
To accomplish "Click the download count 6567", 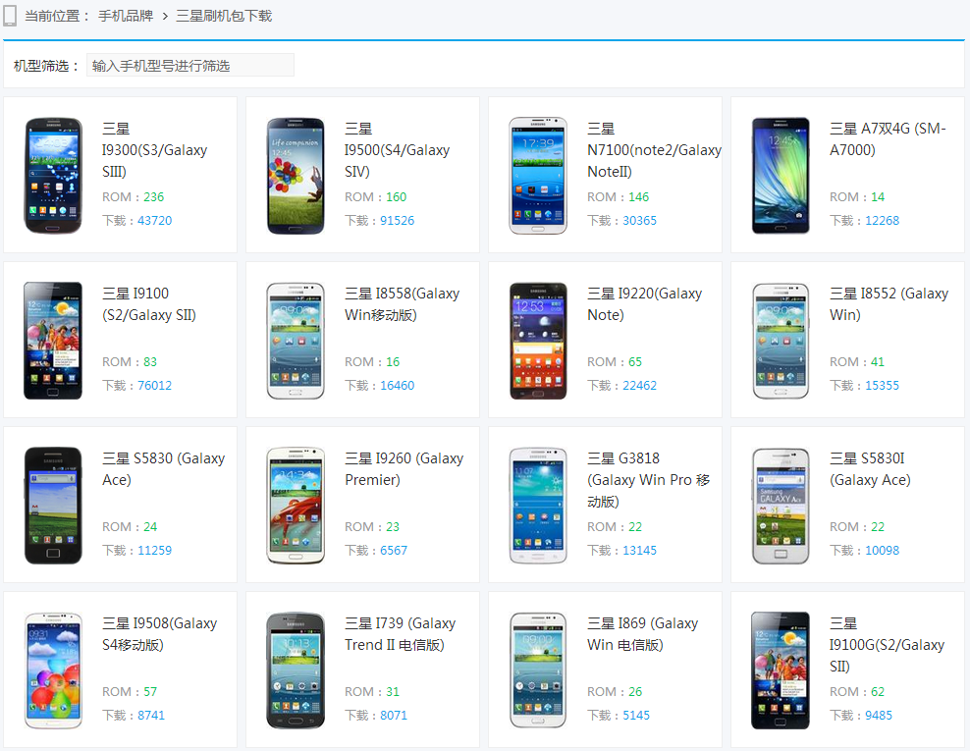I will point(394,551).
